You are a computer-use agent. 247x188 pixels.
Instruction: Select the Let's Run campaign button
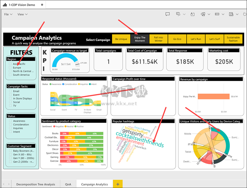tap(196, 39)
